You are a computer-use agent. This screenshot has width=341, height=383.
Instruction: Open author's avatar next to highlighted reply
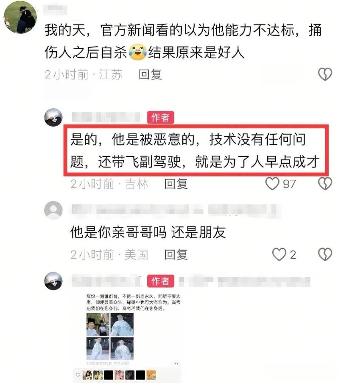click(x=53, y=117)
